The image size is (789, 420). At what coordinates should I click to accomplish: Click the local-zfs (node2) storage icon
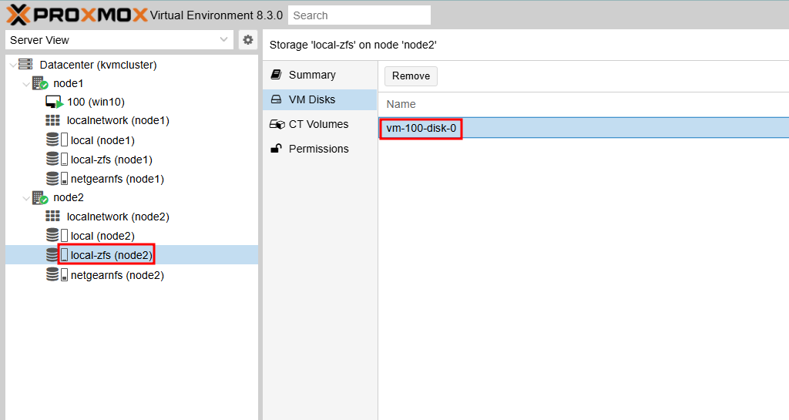coord(56,255)
